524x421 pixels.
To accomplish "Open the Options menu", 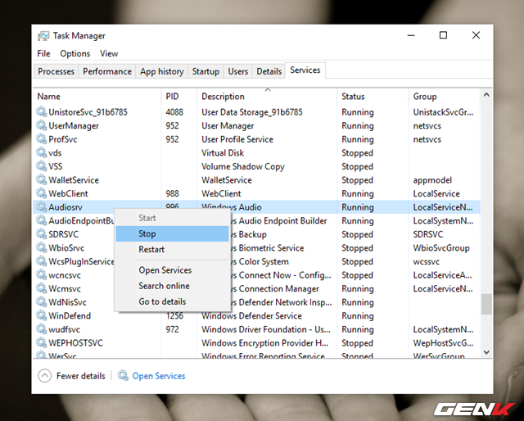I will pos(75,53).
